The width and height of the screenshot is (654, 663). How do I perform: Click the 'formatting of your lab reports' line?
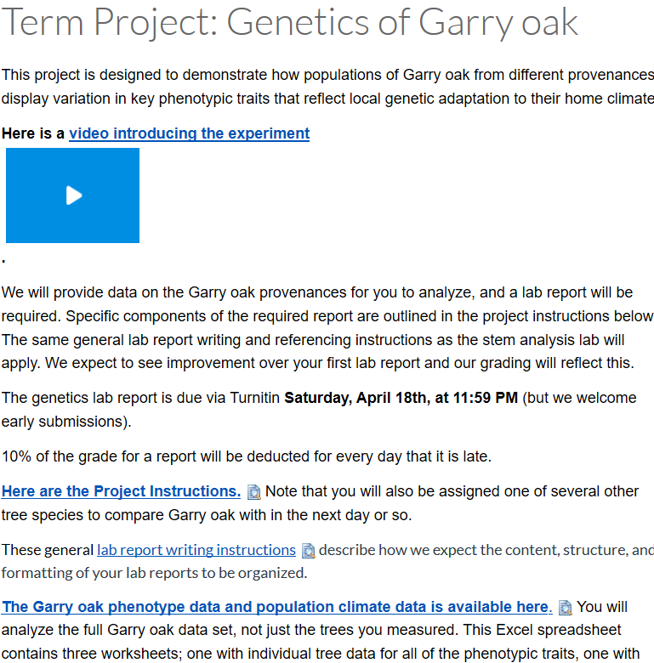154,573
